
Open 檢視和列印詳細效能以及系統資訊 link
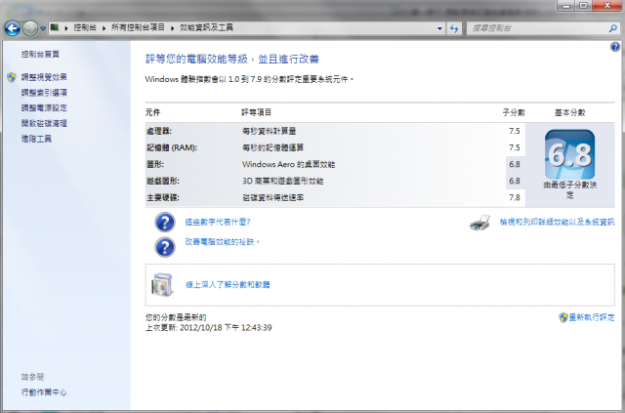557,222
